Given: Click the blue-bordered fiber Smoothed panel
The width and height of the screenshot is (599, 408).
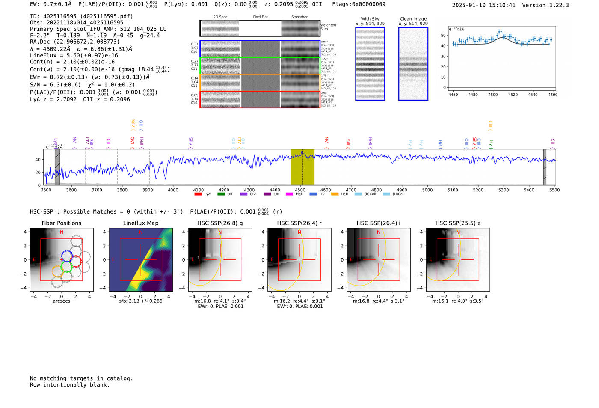Looking at the screenshot, I should tap(300, 49).
